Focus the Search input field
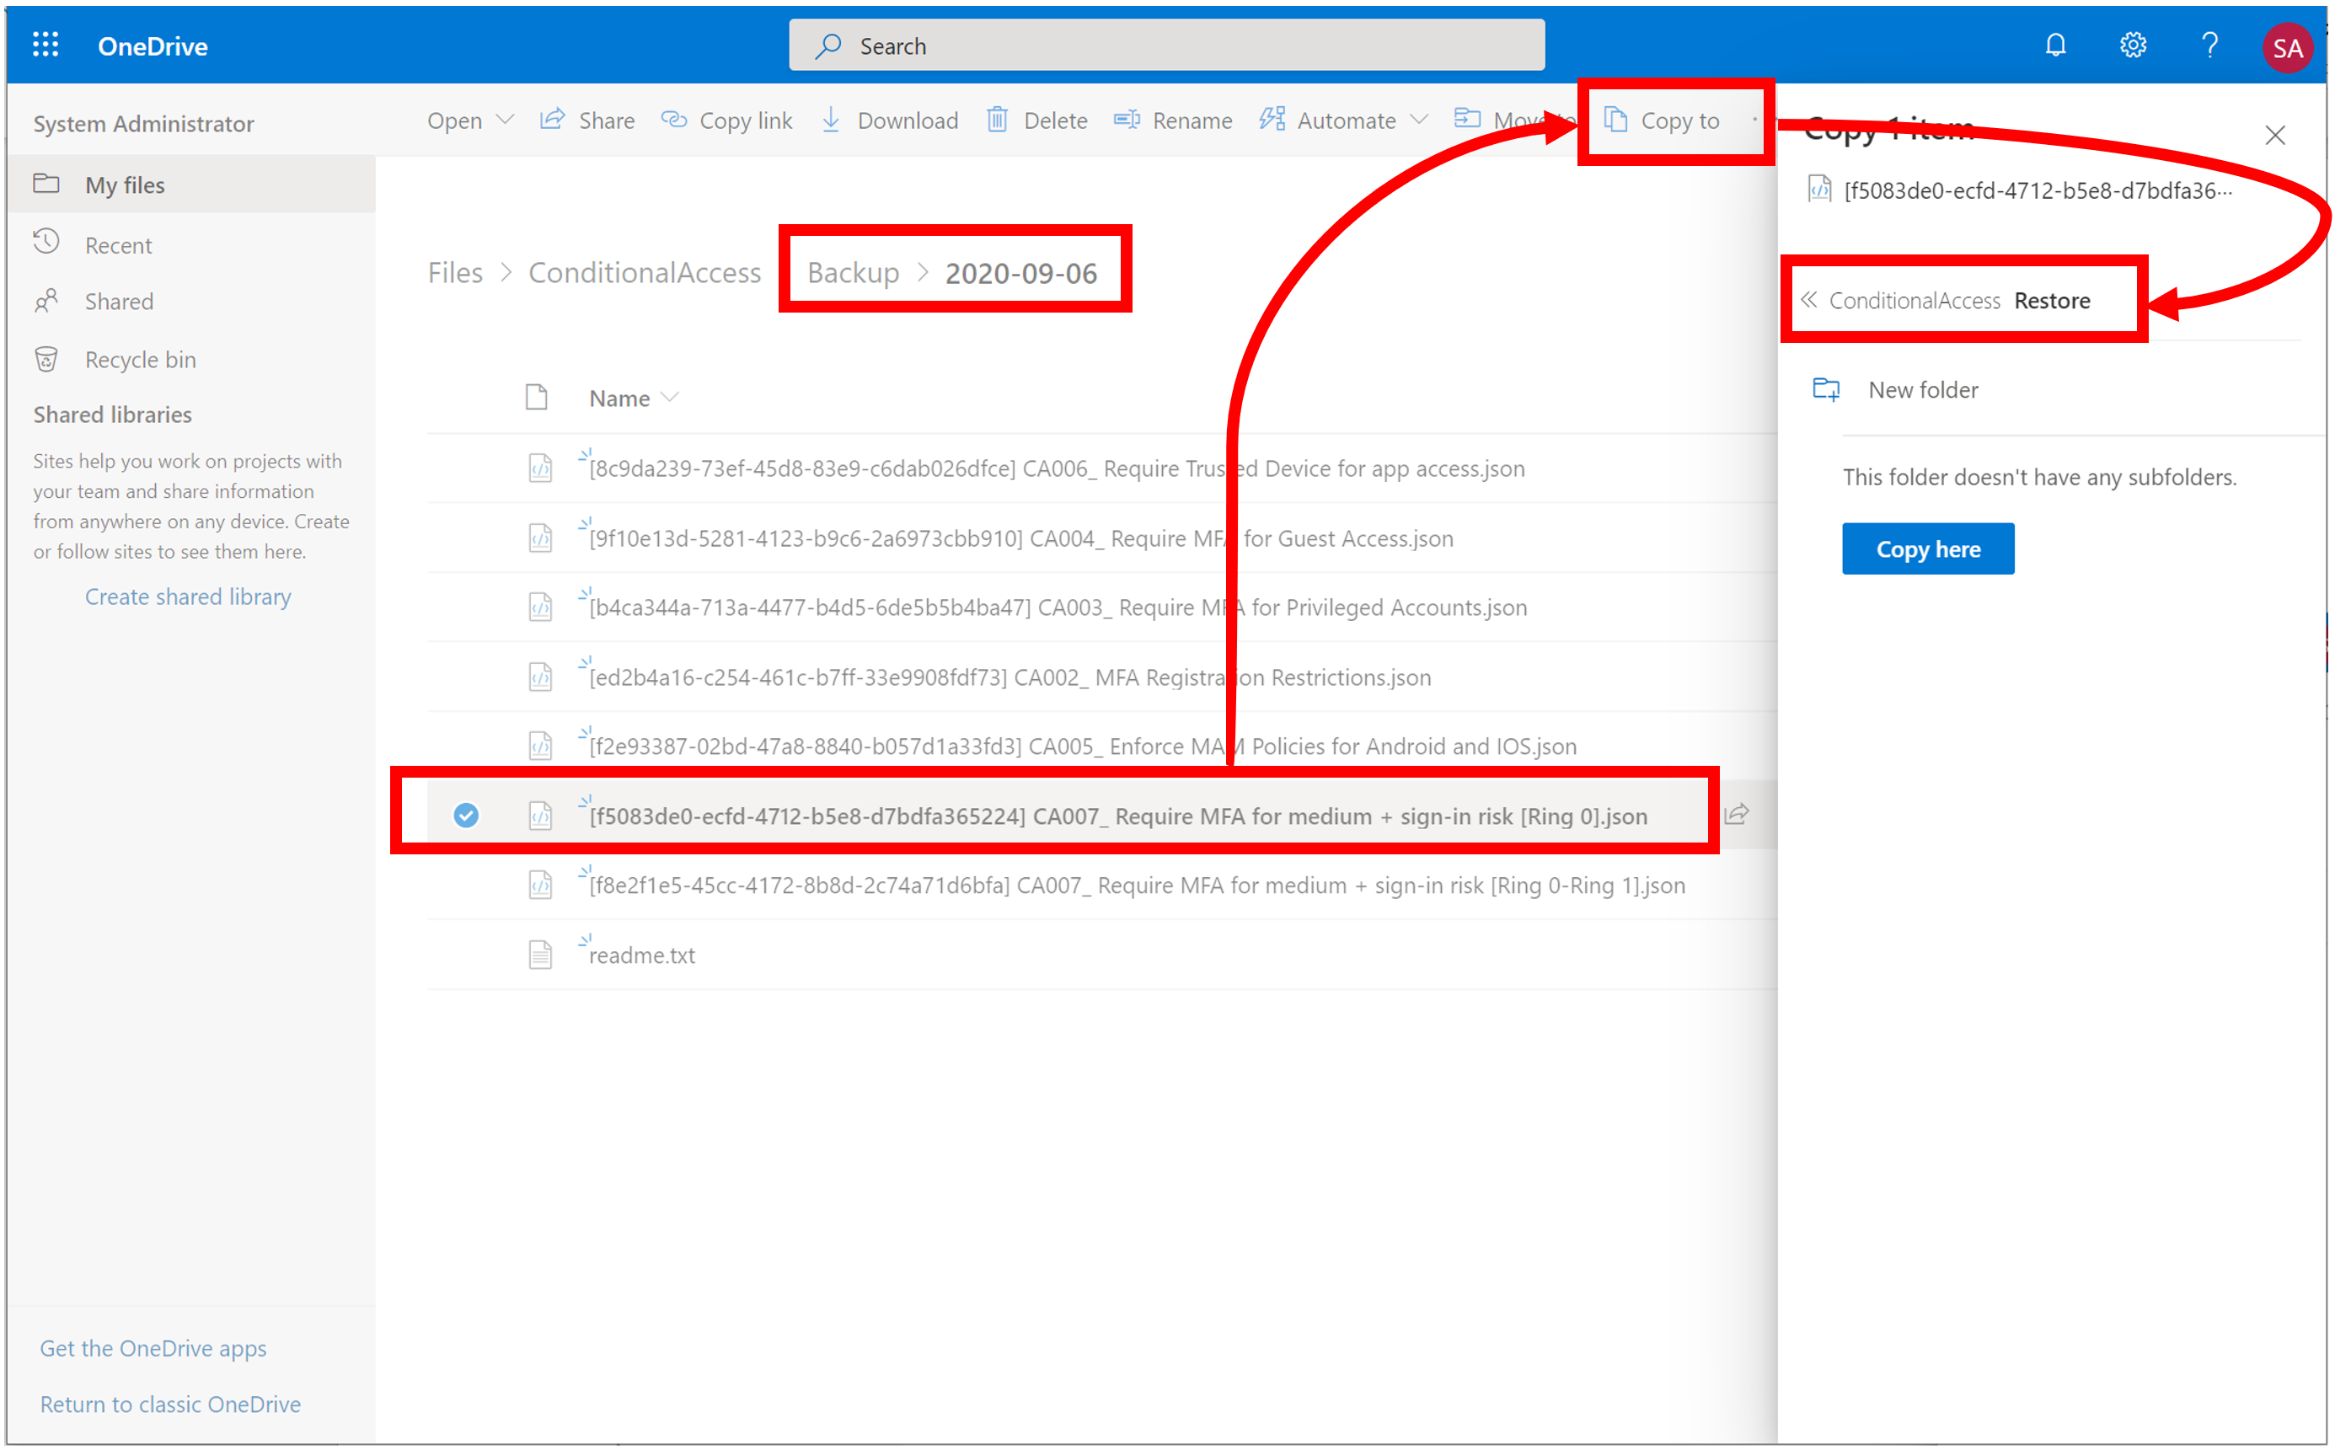Screen dimensions: 2335x1450 tap(1167, 45)
